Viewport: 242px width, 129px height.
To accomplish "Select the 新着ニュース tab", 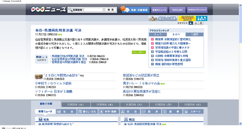I will (45, 112).
